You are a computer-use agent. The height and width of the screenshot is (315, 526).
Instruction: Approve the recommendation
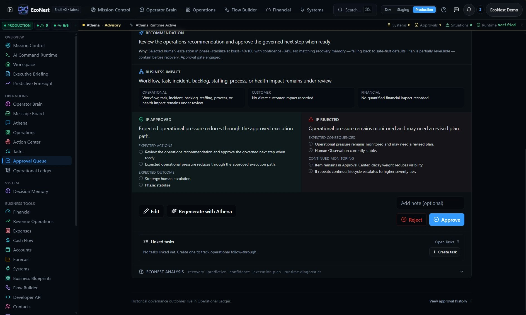[447, 220]
